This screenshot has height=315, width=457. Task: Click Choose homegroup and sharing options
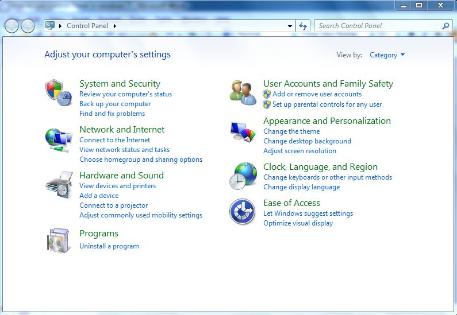[141, 160]
